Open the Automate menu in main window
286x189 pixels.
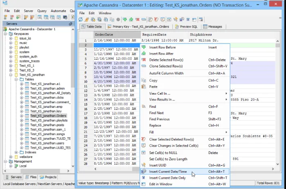[59, 11]
